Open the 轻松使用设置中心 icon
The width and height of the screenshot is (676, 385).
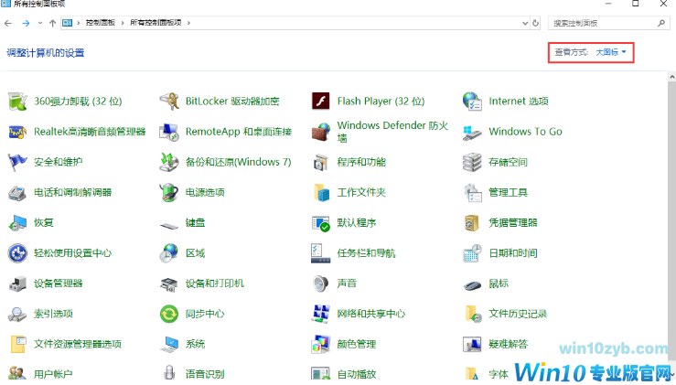pyautogui.click(x=17, y=253)
